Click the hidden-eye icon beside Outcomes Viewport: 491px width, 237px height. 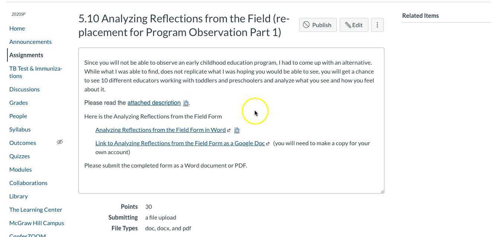(60, 142)
